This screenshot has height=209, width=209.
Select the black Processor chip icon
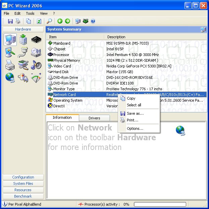(36, 40)
